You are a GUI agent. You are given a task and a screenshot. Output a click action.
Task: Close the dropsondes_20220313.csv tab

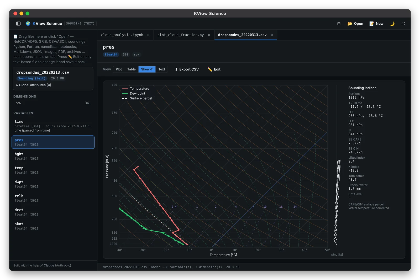pyautogui.click(x=272, y=35)
